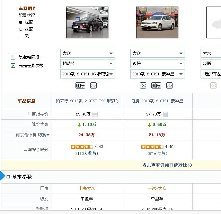Open second column 迈腾 series dropdown
The width and height of the screenshot is (221, 214).
tap(157, 64)
